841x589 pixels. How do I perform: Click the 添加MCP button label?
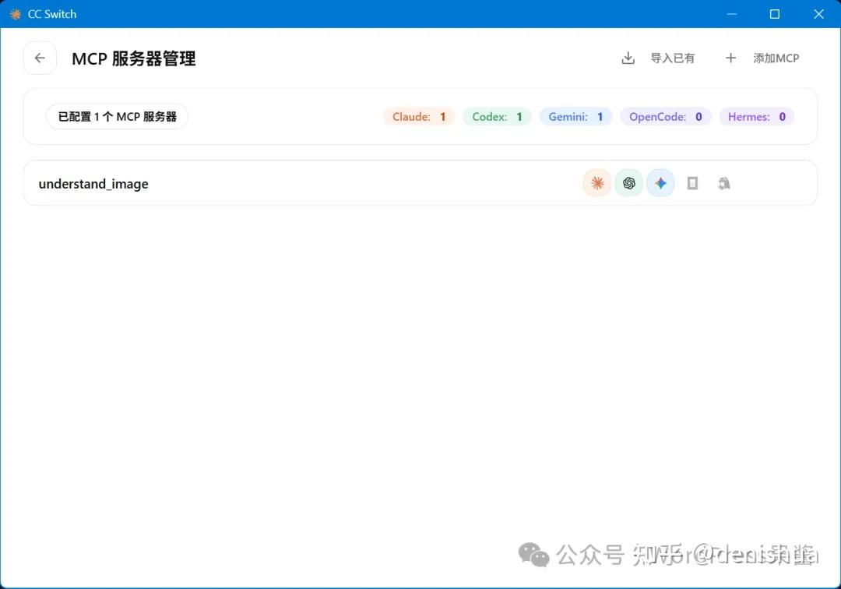[x=776, y=58]
